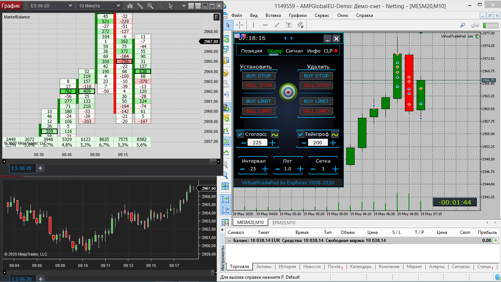The height and width of the screenshot is (282, 501).
Task: Click the Тикет column header
Action: [263, 232]
